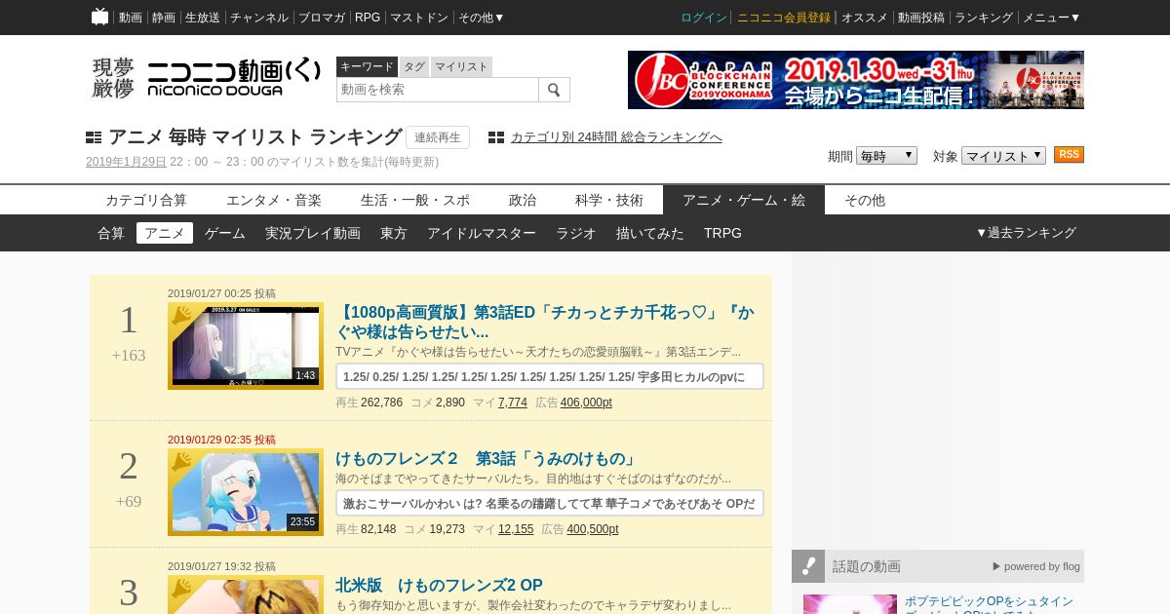Screen dimensions: 1170x614
Task: Expand the メニュー▼ menu
Action: pyautogui.click(x=1051, y=18)
